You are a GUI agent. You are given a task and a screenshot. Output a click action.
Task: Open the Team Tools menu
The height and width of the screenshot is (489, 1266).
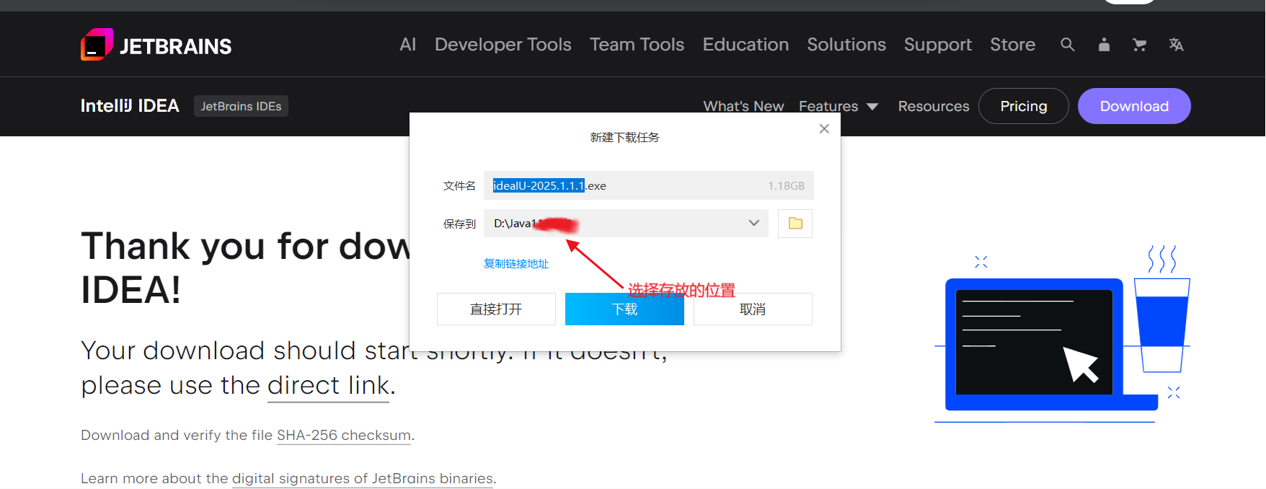tap(637, 45)
